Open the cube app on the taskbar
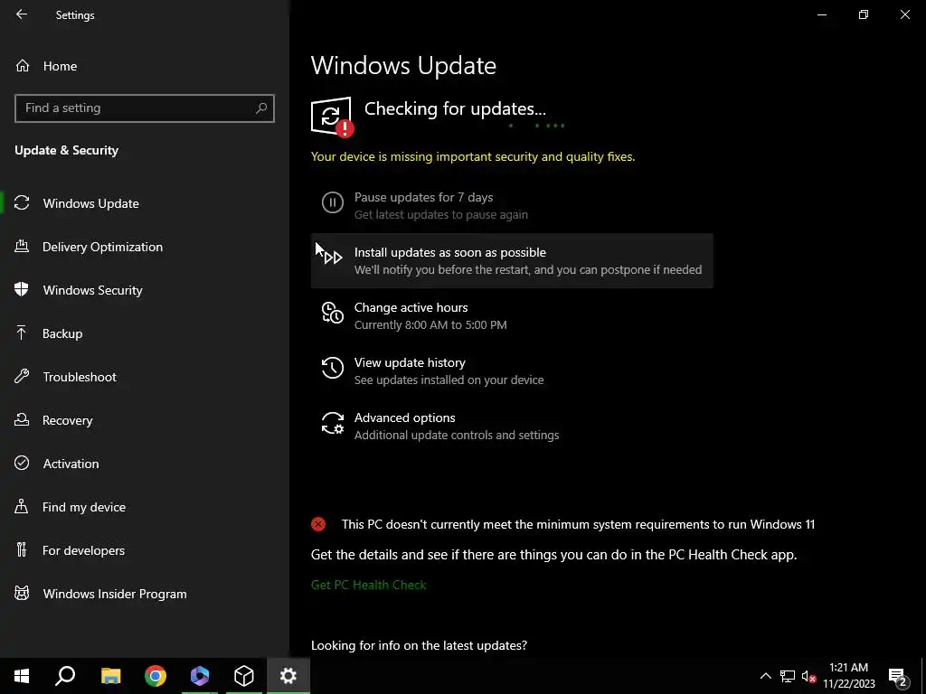This screenshot has height=694, width=926. coord(244,676)
